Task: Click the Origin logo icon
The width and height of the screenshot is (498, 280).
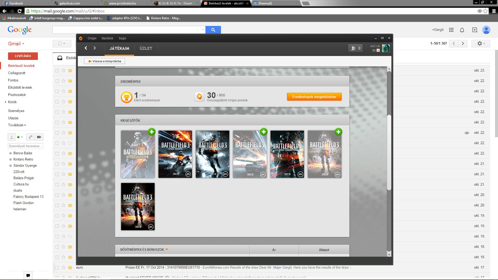Action: click(x=81, y=38)
